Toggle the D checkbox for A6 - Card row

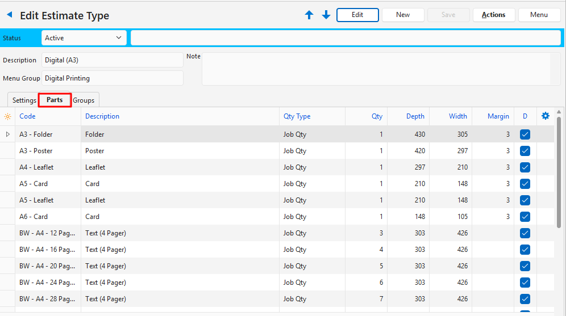(x=525, y=217)
